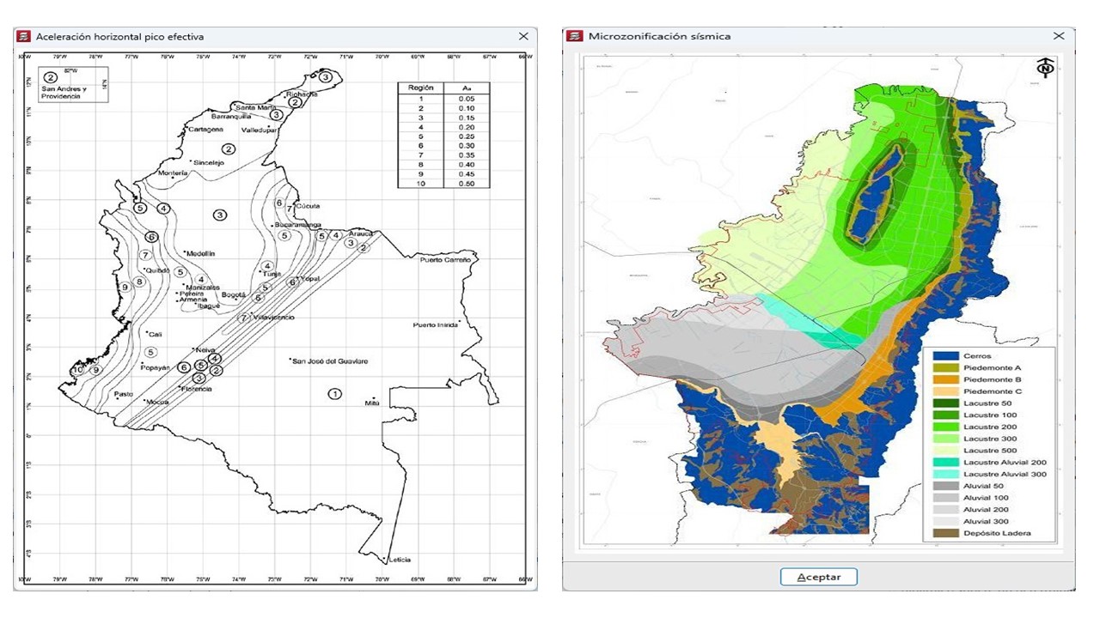Click the San José del Guaviare label

331,361
